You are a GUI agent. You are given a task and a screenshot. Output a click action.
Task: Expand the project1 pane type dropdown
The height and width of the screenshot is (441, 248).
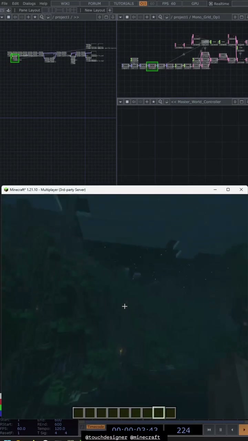(x=2, y=17)
